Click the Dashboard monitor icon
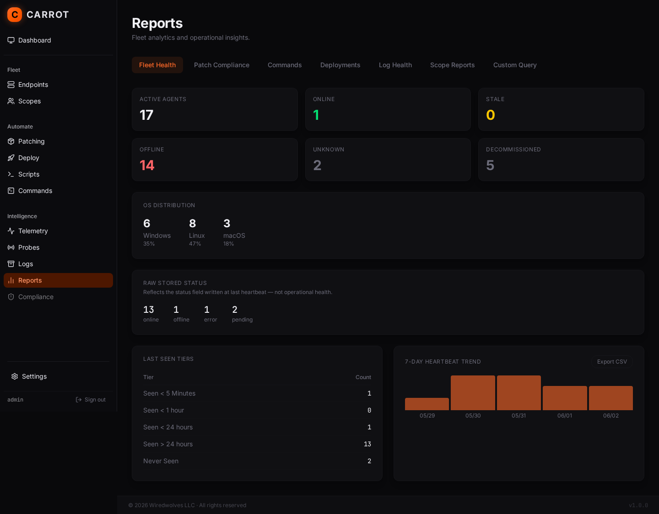659x514 pixels. (x=11, y=40)
